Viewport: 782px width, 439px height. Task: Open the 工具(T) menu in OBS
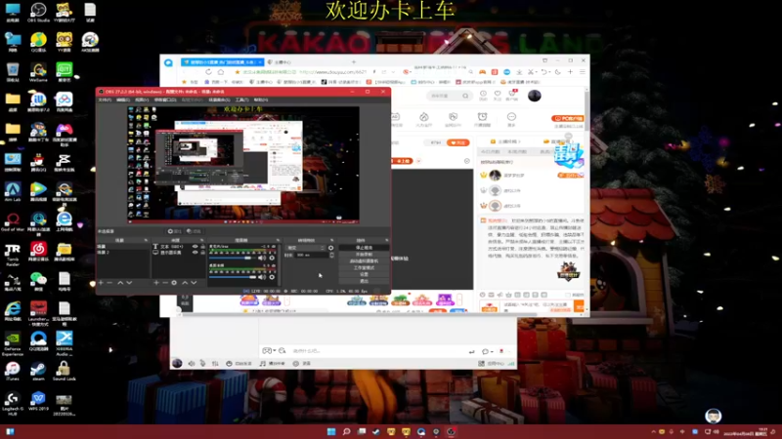pyautogui.click(x=241, y=100)
